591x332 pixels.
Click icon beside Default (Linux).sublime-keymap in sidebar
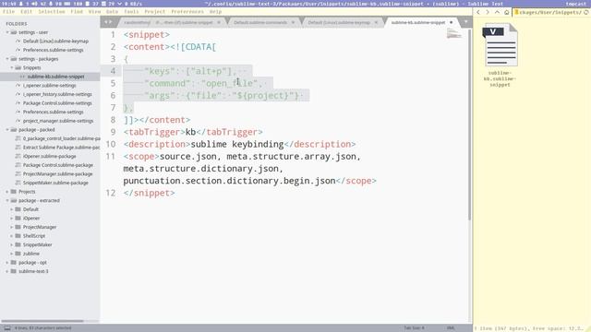coord(18,41)
